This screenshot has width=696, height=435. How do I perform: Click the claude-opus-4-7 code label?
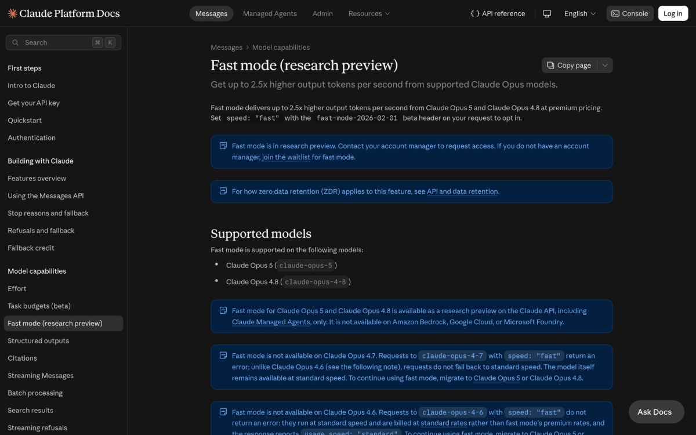tap(452, 356)
